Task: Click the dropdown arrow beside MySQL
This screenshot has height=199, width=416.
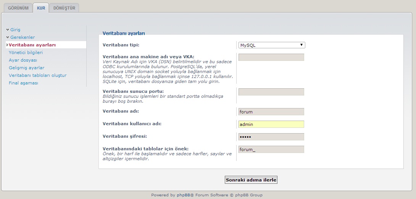Action: pos(302,45)
